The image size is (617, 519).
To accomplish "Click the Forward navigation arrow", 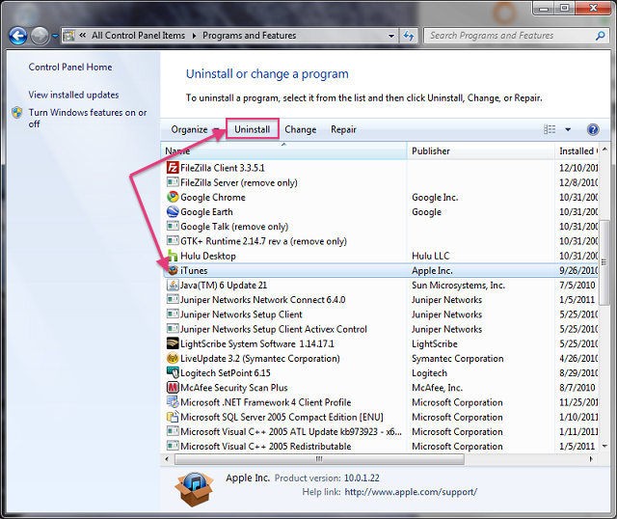I will (40, 36).
